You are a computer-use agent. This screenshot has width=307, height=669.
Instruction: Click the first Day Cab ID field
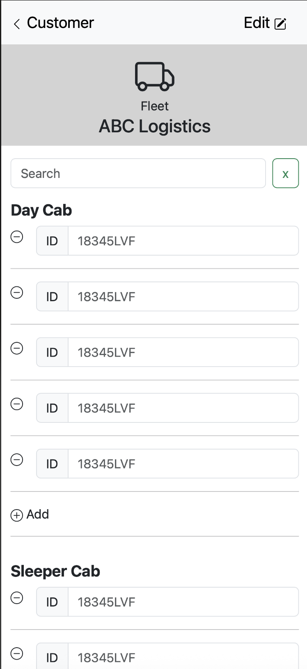click(183, 241)
